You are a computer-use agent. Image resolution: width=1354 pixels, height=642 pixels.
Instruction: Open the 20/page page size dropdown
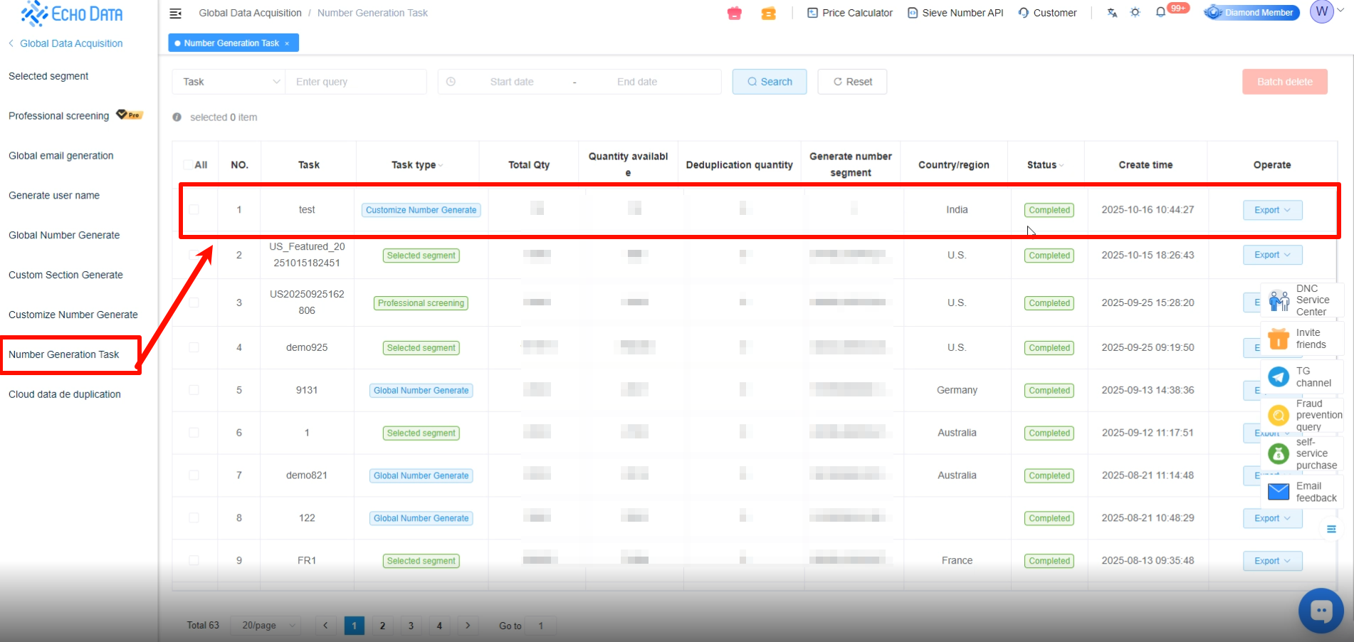(x=266, y=626)
